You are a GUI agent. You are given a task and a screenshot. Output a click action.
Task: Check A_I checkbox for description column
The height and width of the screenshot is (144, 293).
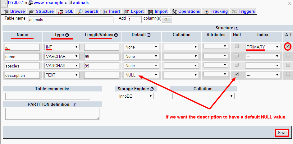pos(288,74)
